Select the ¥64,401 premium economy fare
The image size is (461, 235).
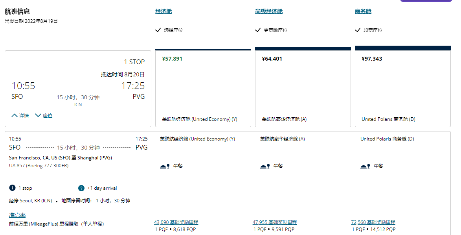click(303, 87)
